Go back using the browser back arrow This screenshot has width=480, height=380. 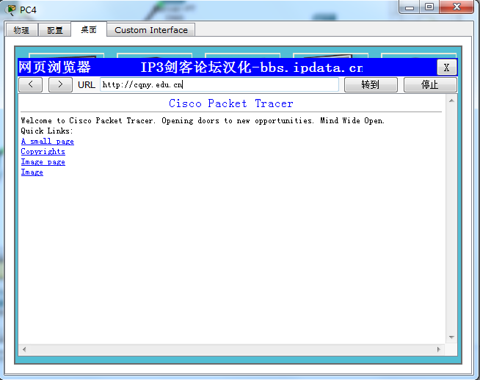tap(30, 85)
